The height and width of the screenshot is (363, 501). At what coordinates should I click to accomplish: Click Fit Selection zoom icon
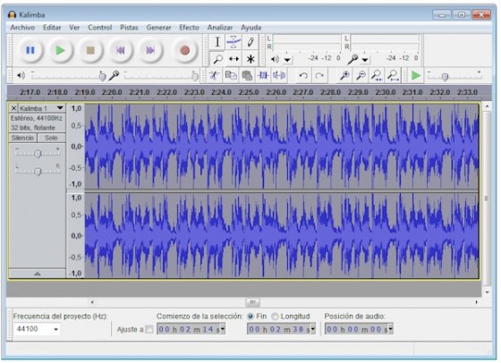(x=377, y=75)
